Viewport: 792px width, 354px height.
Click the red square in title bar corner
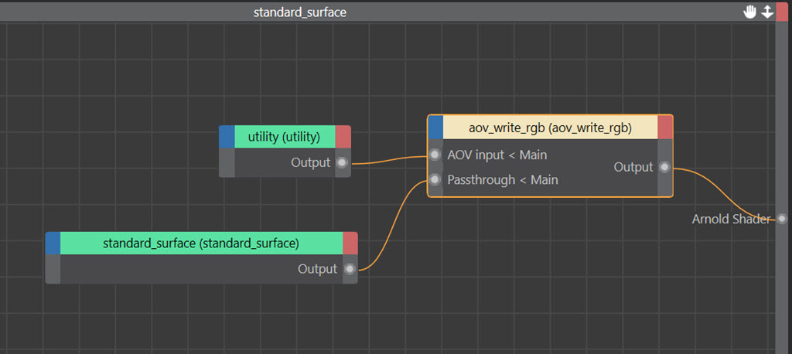coord(782,12)
